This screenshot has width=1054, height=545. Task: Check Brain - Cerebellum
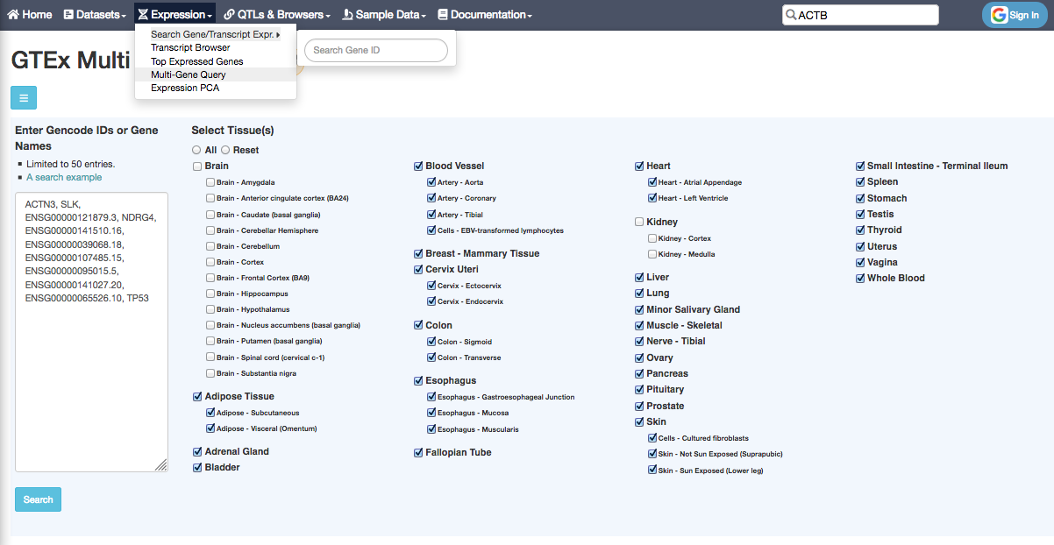(x=210, y=246)
